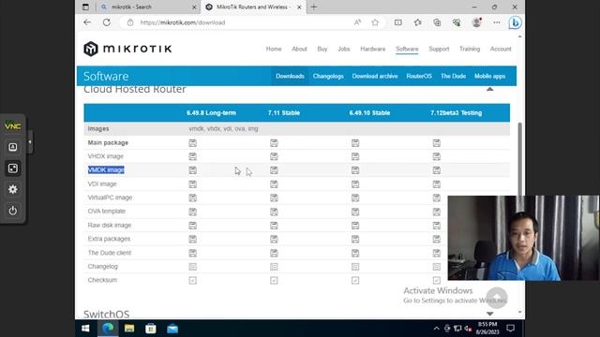This screenshot has height=337, width=600.
Task: View Checksum for 7.11 Stable
Action: [x=274, y=281]
